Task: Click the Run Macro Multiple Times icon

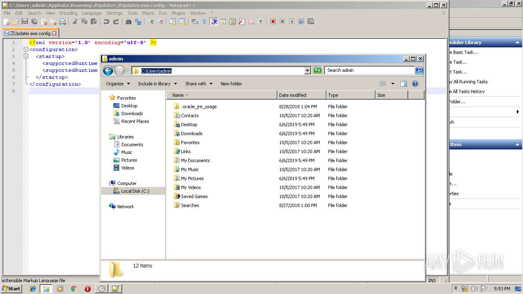Action: (301, 22)
